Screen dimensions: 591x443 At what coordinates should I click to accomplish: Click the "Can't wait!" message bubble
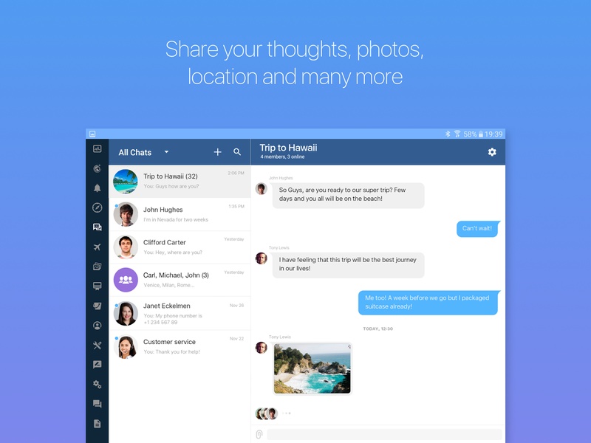tap(477, 229)
